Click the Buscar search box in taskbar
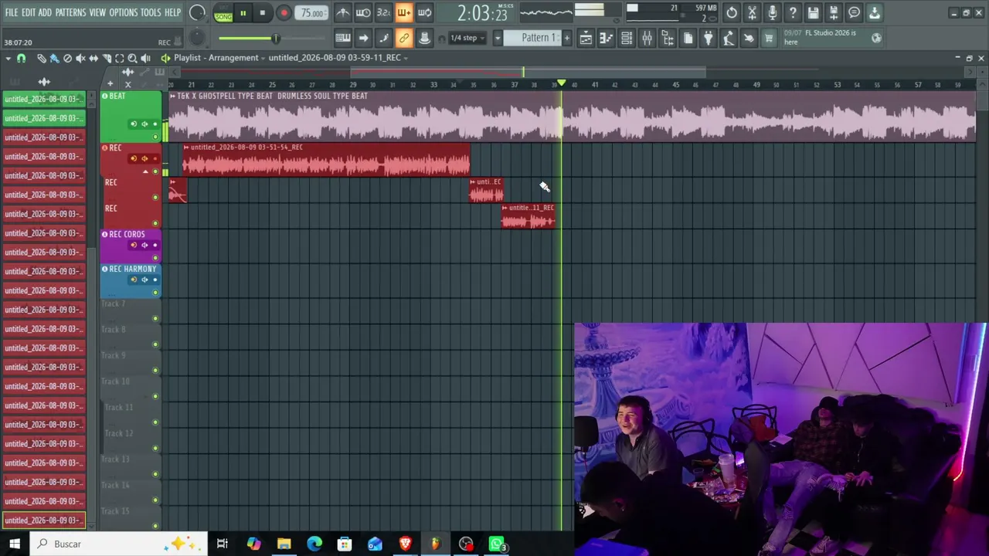989x556 pixels. (x=119, y=544)
